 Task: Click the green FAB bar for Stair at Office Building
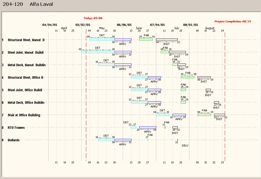(204, 115)
